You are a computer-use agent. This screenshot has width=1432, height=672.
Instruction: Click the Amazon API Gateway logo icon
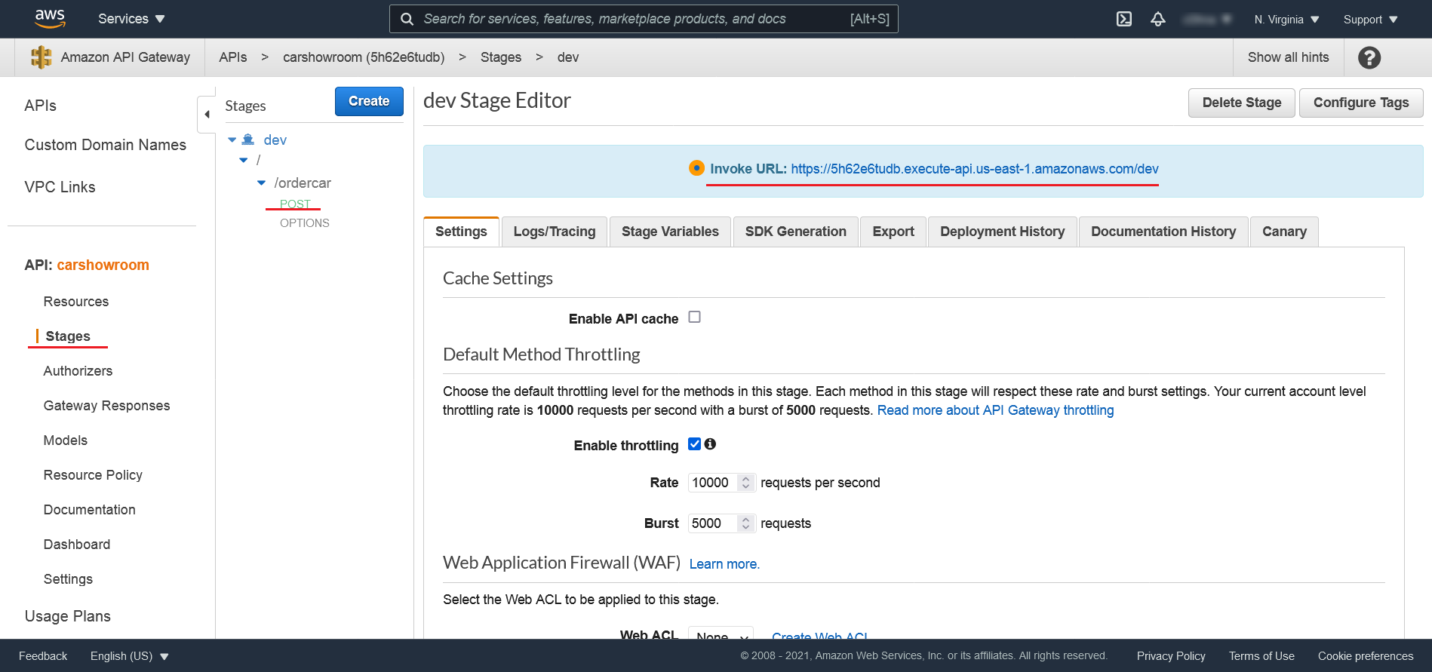[x=41, y=57]
